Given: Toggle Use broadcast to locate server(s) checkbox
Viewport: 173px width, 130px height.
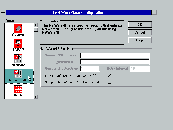Looking at the screenshot, I should point(109,76).
